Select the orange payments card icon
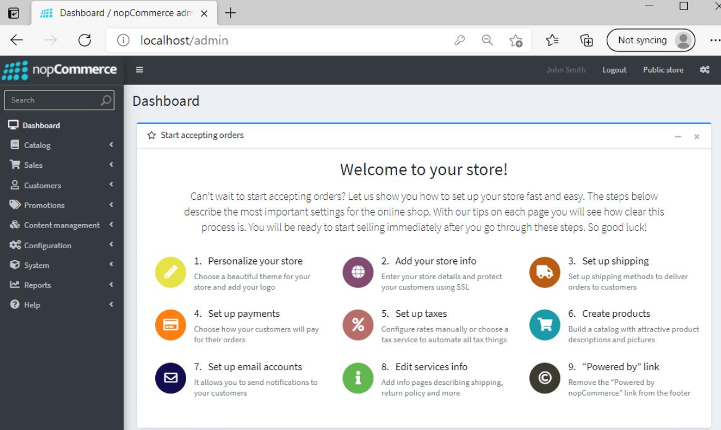Screen dimensions: 721x430 (170, 325)
